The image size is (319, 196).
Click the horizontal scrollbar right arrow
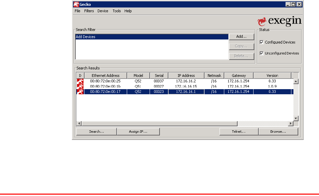(x=291, y=124)
